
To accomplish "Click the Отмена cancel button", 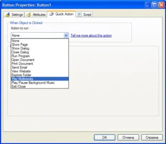I will coord(128,137).
